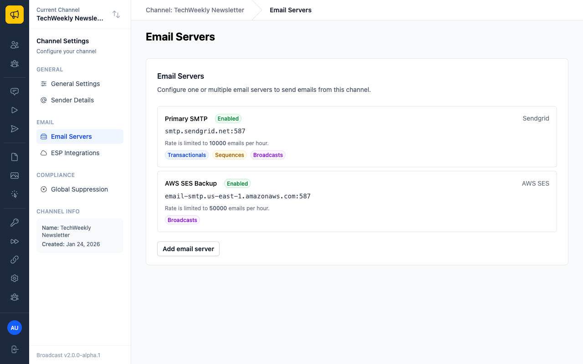Click the at-sign icon beside Sender Details
The image size is (583, 364).
44,100
